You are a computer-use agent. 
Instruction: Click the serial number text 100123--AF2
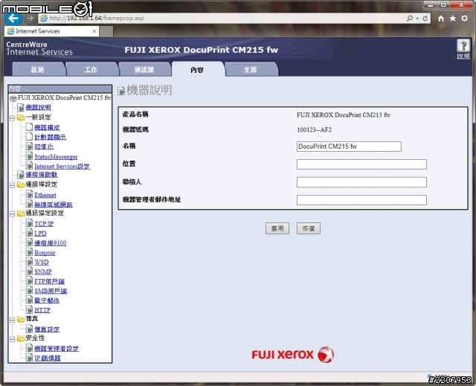click(x=314, y=130)
